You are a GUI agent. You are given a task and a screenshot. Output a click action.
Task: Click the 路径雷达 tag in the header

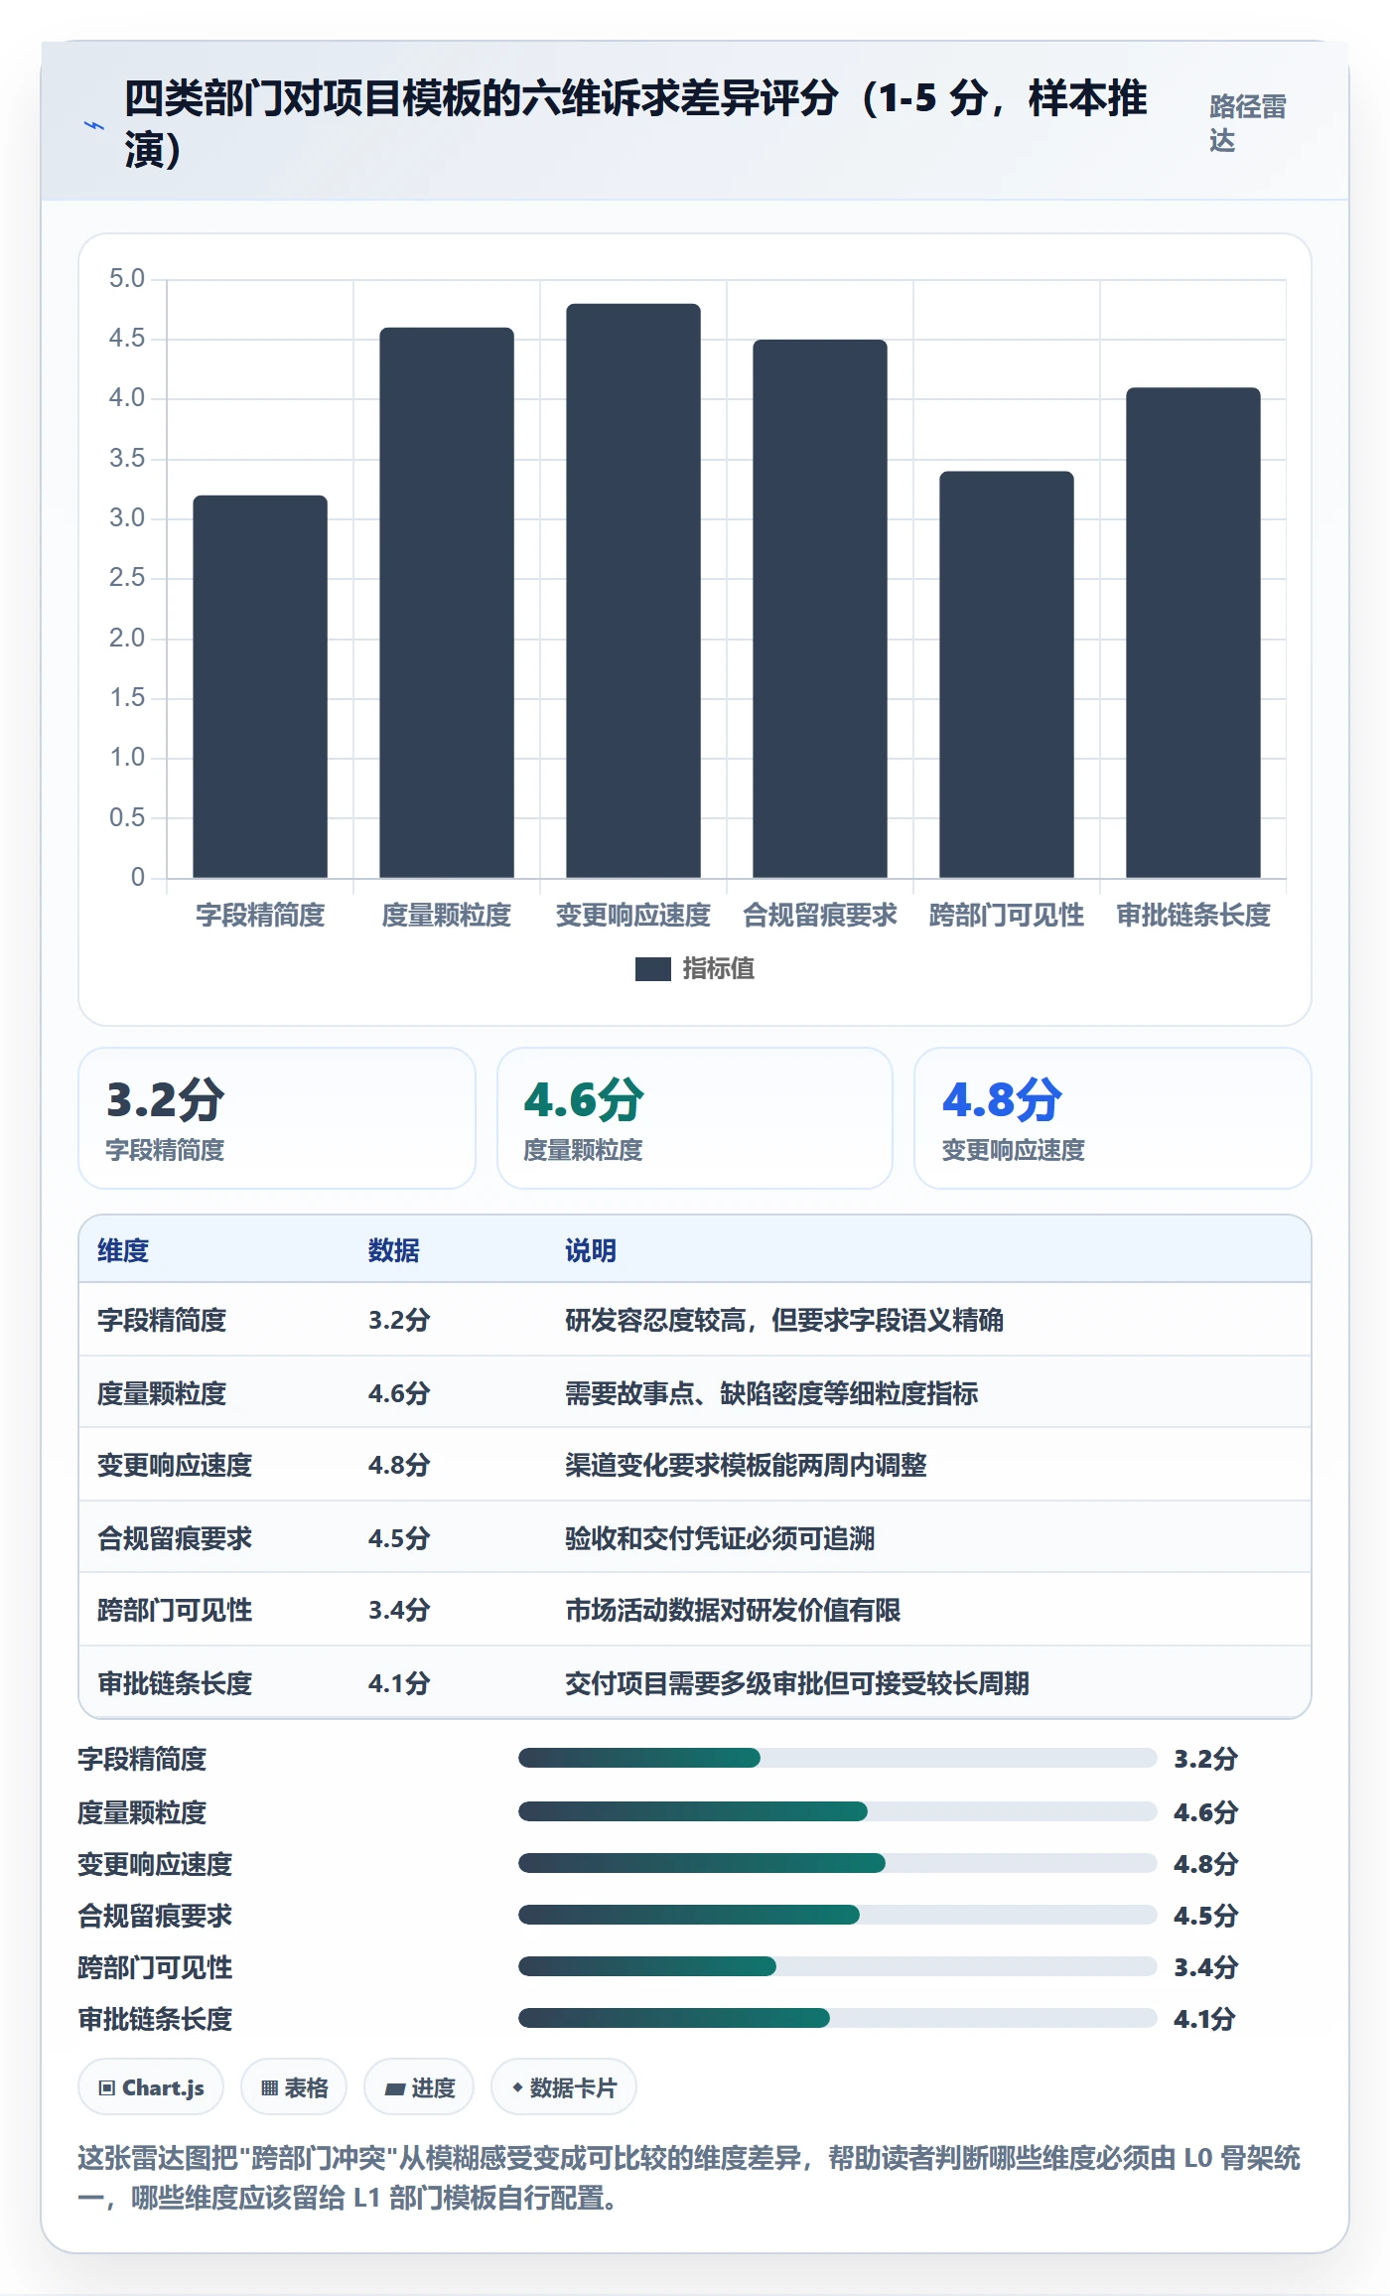pyautogui.click(x=1248, y=123)
